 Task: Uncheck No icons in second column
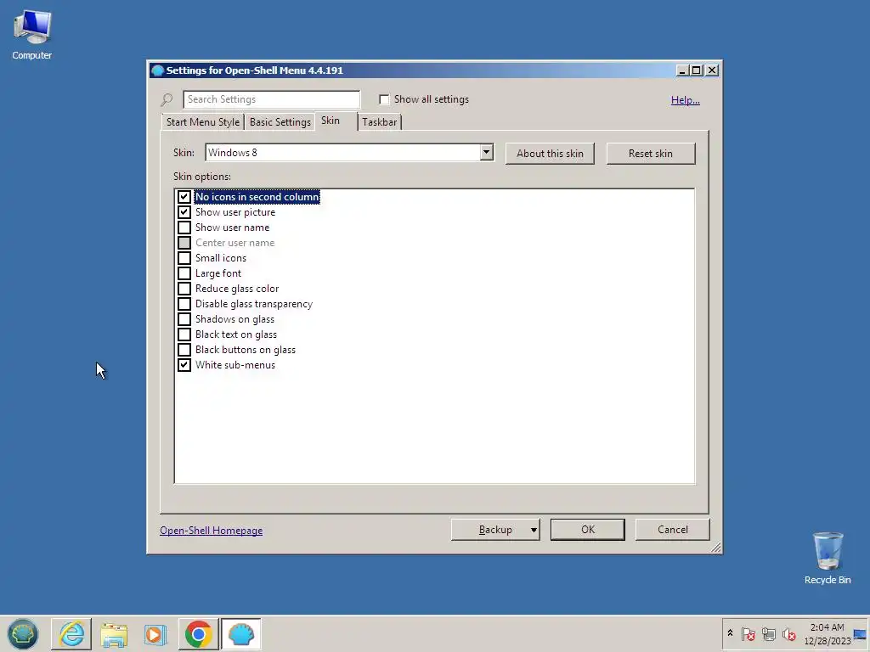pos(184,197)
